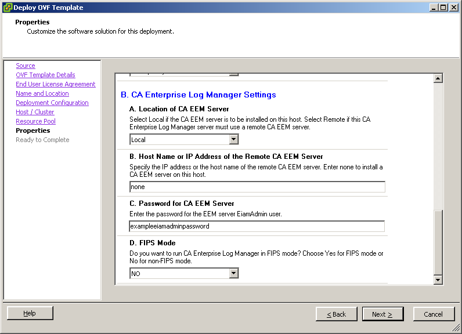This screenshot has width=462, height=334.
Task: Focus the EEM Server password field
Action: (x=257, y=226)
